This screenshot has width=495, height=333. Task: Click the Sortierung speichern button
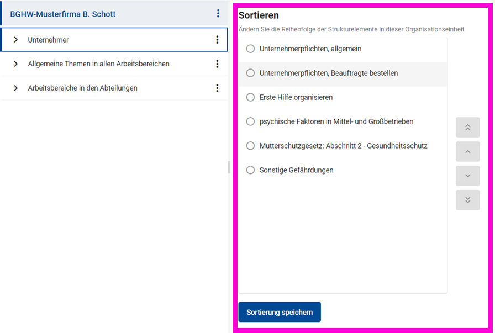click(x=280, y=312)
